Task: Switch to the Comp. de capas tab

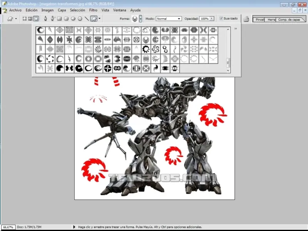Action: (289, 19)
